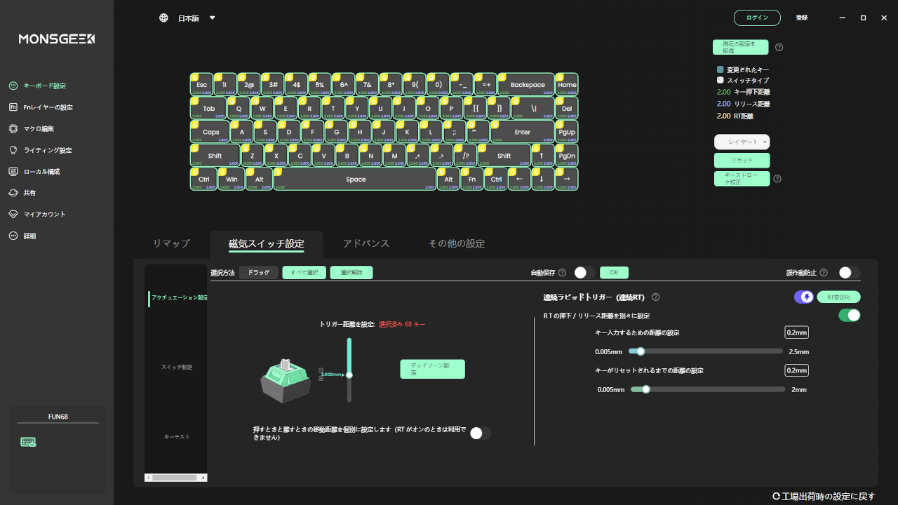
Task: Switch to the リマップ tab
Action: pos(171,243)
